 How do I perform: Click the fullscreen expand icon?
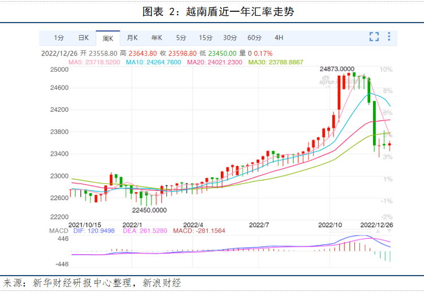click(x=374, y=37)
